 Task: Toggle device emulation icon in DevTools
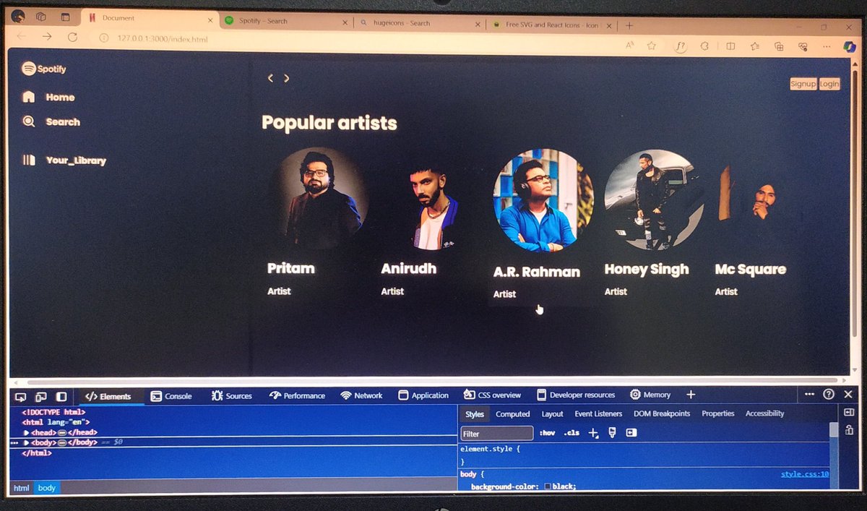click(41, 397)
